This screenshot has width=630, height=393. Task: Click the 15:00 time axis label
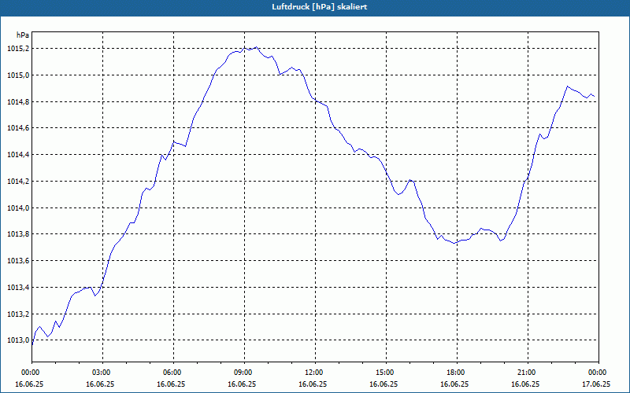tap(386, 373)
